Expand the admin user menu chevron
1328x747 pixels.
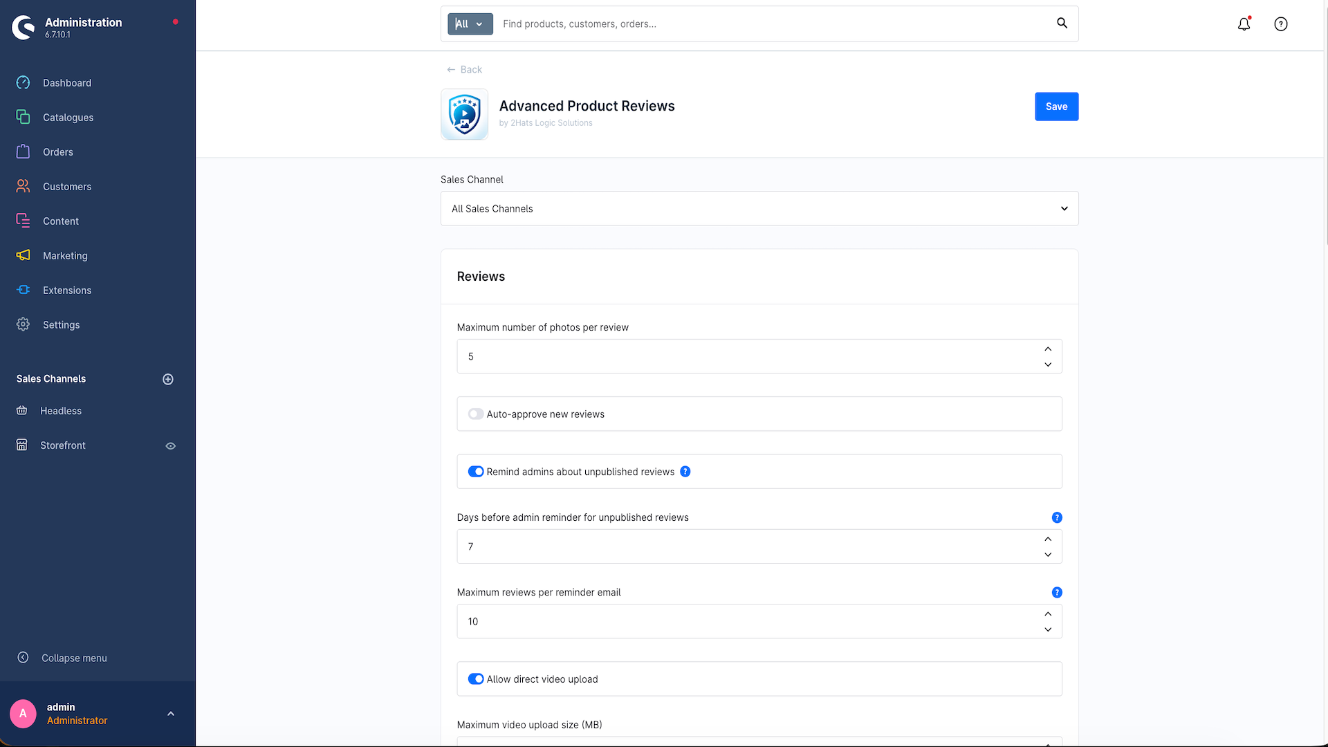coord(171,714)
